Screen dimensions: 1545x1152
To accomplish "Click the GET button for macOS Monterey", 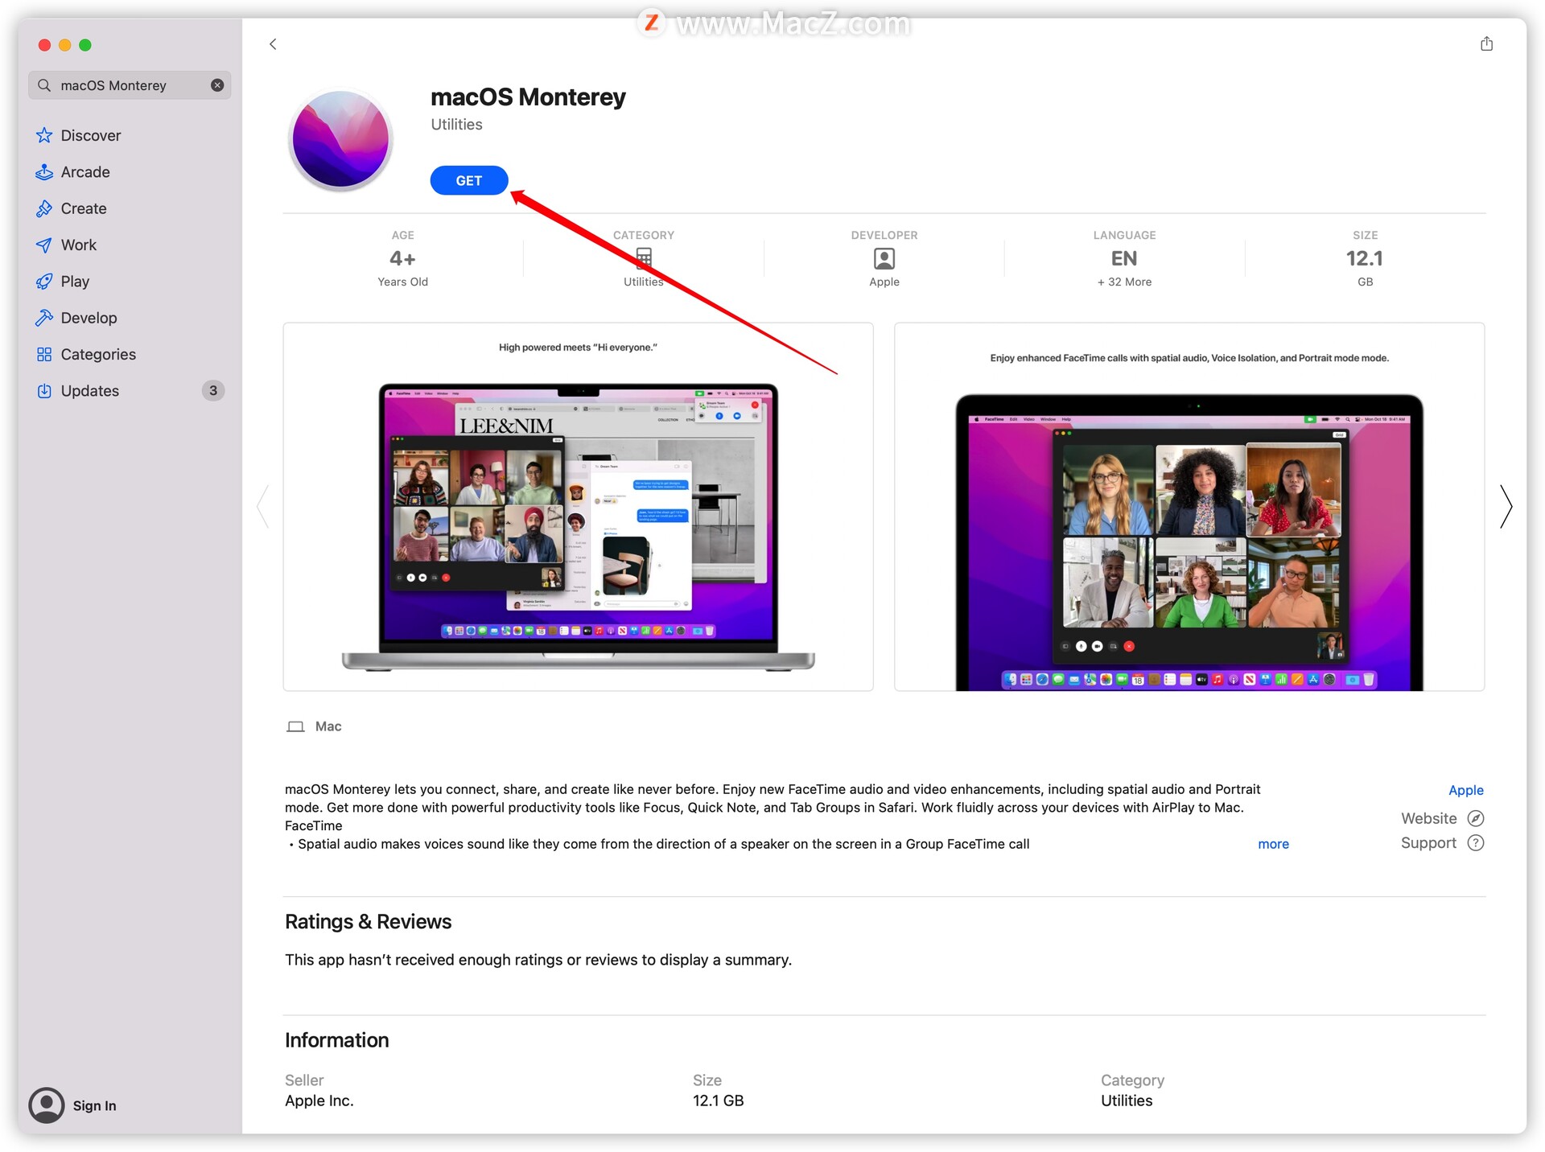I will pyautogui.click(x=469, y=180).
